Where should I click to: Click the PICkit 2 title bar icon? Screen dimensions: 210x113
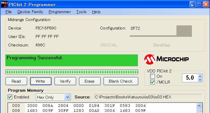click(4, 4)
